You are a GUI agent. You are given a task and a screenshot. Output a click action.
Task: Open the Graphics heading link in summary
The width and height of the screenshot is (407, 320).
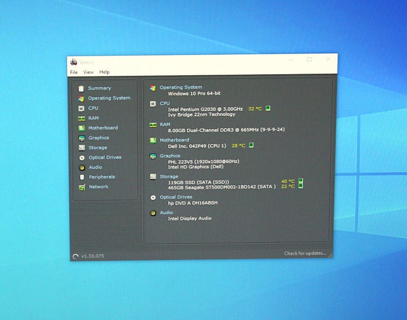pyautogui.click(x=170, y=156)
